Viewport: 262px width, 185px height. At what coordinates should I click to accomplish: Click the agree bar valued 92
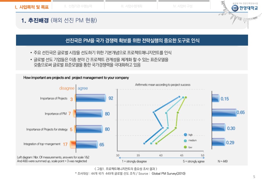point(91,98)
